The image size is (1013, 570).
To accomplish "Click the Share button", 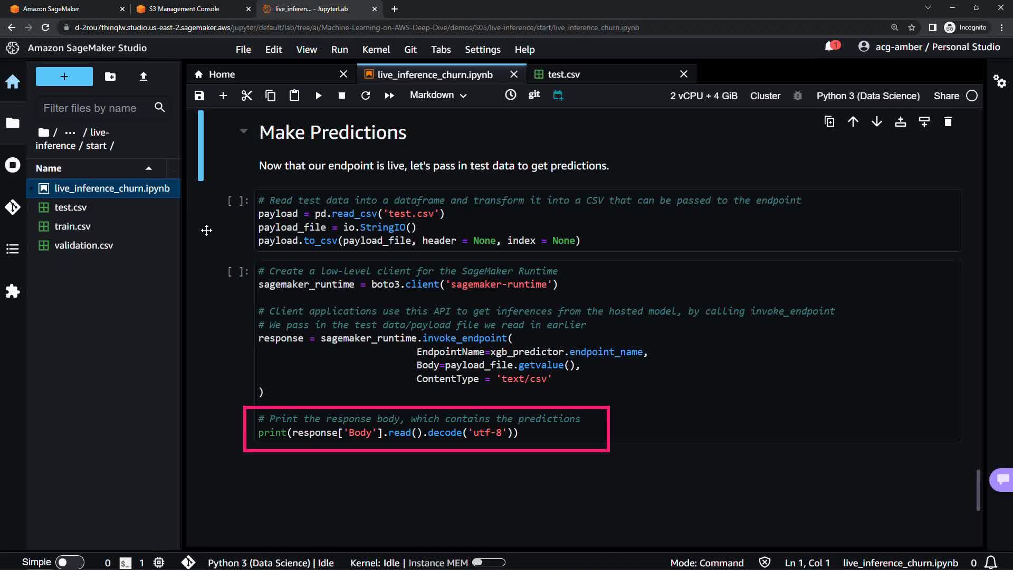I will click(x=946, y=96).
